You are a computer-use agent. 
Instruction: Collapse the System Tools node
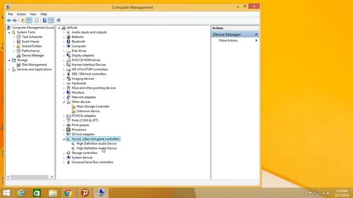[x=9, y=32]
